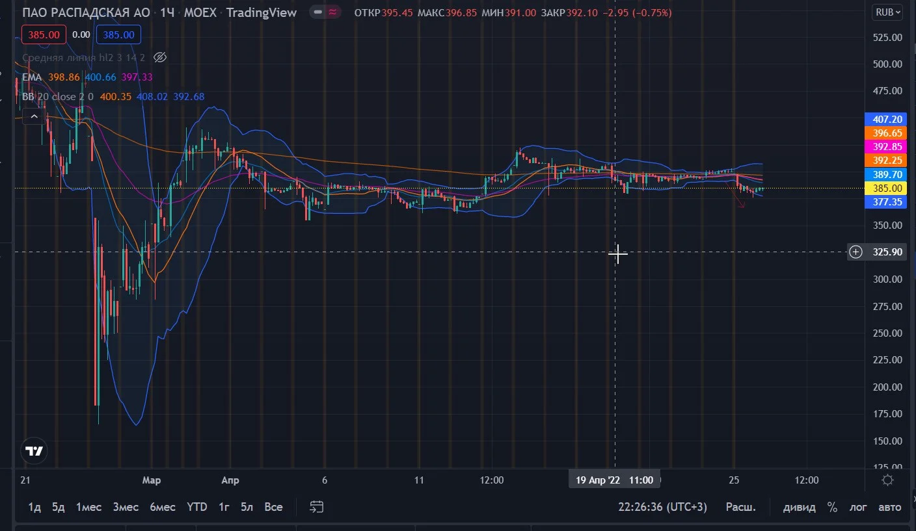Select the 6мес time range

click(163, 507)
